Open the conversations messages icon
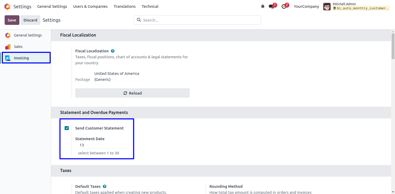This screenshot has height=194, width=395. (x=271, y=6)
